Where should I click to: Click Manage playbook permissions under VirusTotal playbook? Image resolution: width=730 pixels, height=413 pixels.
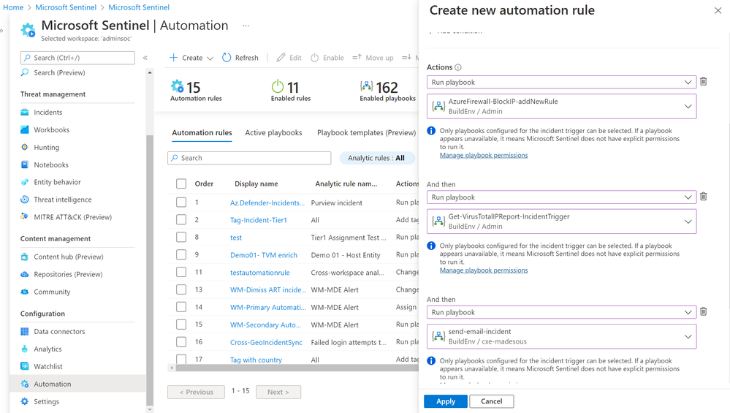point(484,270)
